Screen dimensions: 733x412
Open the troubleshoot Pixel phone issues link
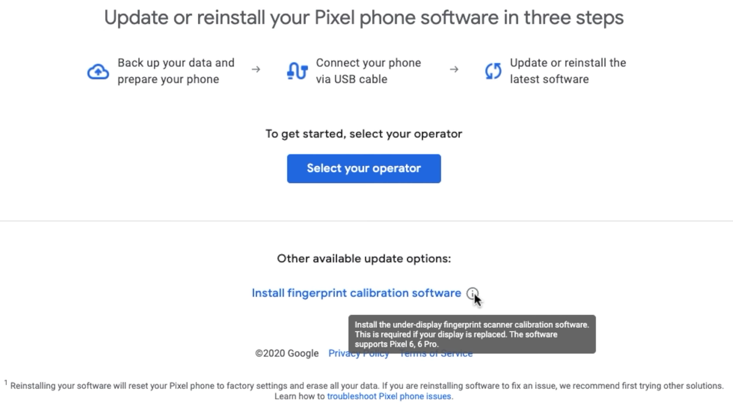388,396
